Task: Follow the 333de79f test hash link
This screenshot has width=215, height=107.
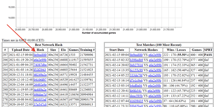Action: click(x=136, y=75)
